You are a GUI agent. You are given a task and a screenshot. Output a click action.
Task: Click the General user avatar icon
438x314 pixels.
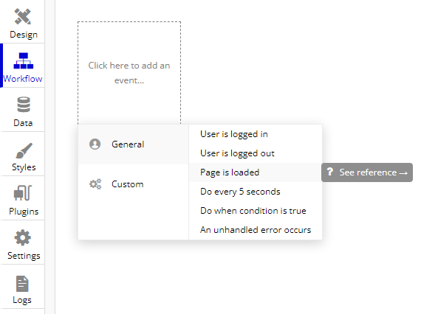(x=95, y=144)
